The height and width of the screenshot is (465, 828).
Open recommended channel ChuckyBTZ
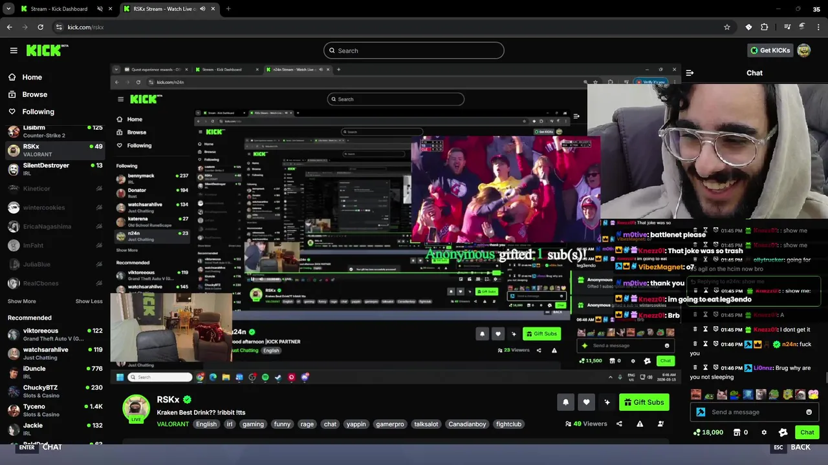point(55,391)
